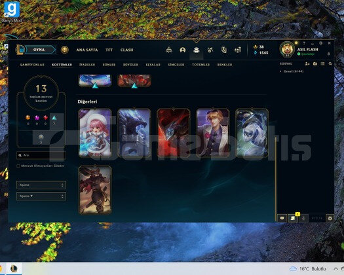The width and height of the screenshot is (344, 275).
Task: Open the Store coin stacks icon
Action: click(238, 50)
